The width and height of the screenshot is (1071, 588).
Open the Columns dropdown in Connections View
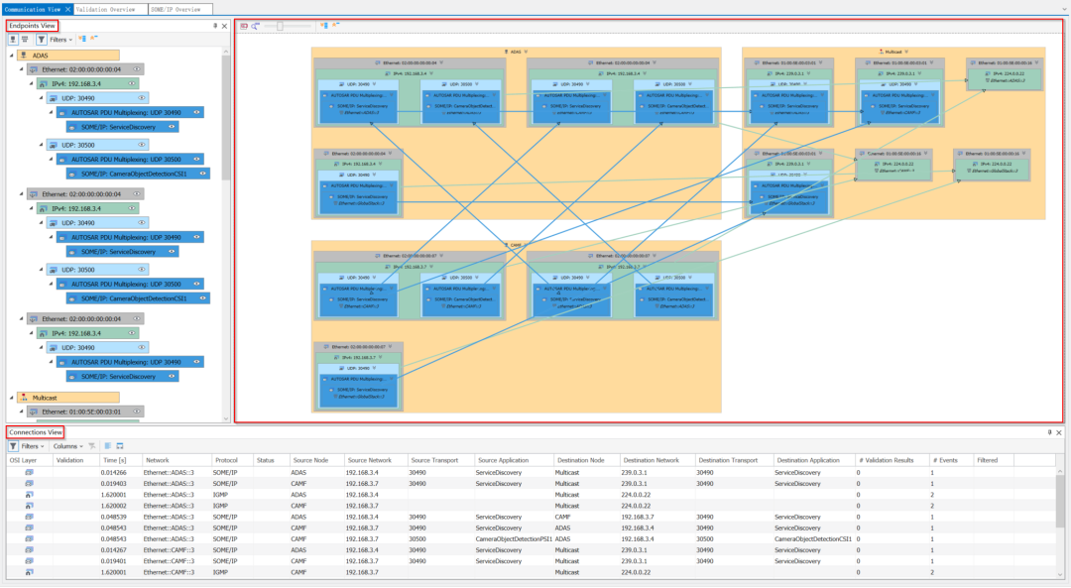(x=68, y=446)
